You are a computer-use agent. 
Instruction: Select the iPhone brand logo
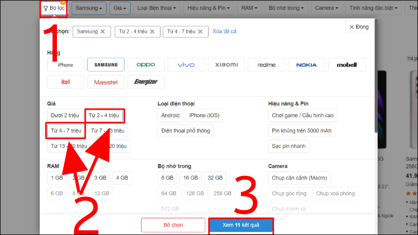65,65
